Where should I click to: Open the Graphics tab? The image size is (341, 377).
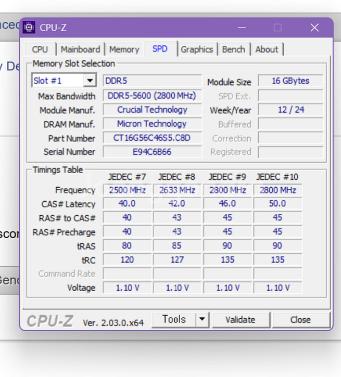coord(197,49)
